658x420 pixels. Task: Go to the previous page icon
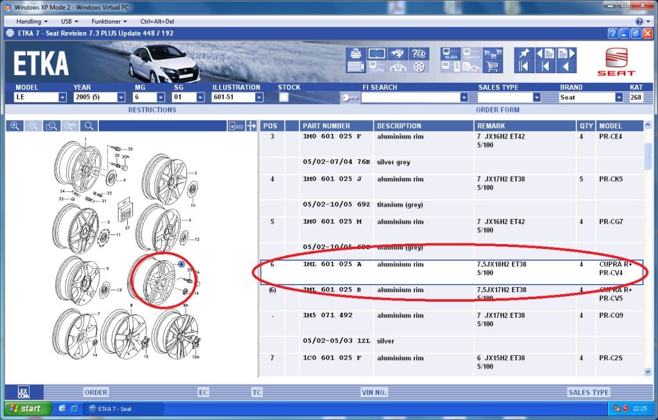pyautogui.click(x=545, y=53)
